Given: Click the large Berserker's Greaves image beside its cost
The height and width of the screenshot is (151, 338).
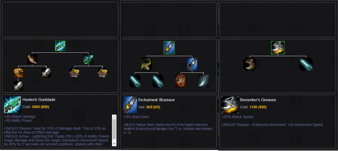Looking at the screenshot, I should [x=230, y=105].
